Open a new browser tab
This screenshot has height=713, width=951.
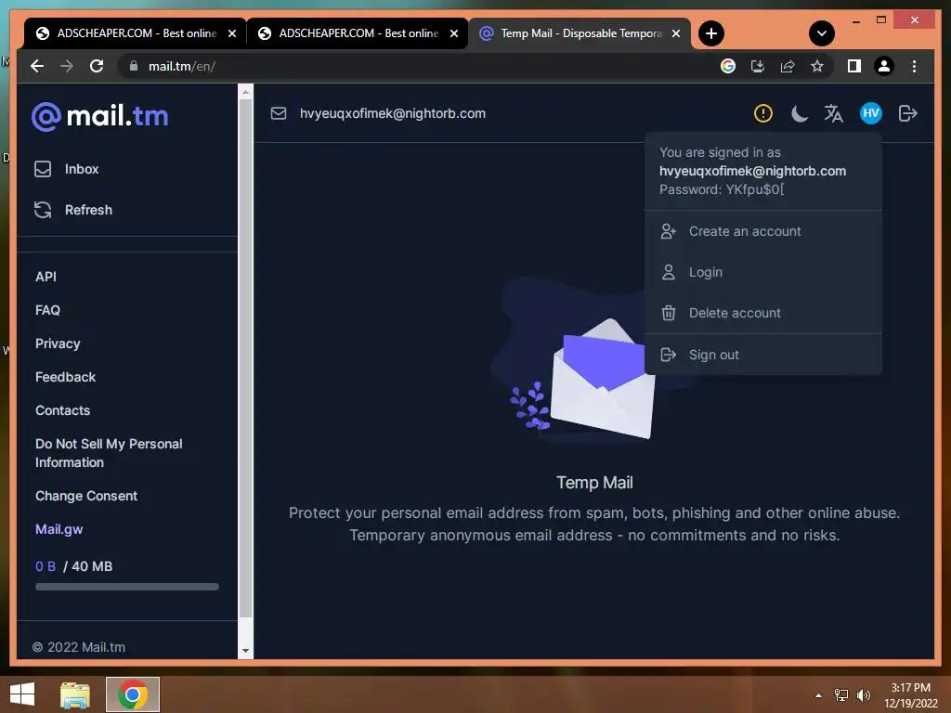(711, 33)
